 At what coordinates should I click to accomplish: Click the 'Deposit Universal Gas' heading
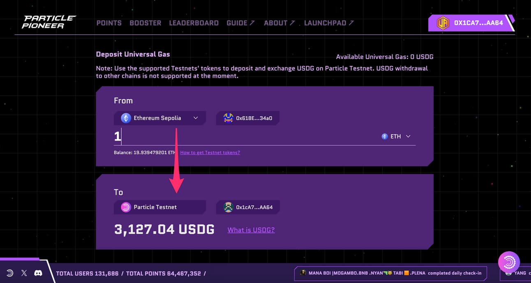click(133, 54)
